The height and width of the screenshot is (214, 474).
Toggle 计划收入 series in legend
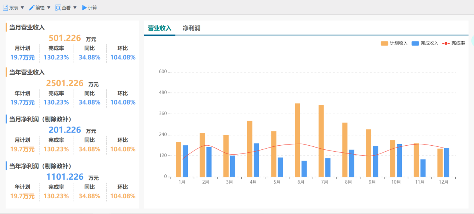click(394, 43)
